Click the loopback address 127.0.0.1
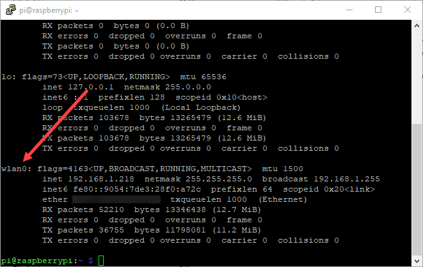Screen dimensions: 423x267 91,88
